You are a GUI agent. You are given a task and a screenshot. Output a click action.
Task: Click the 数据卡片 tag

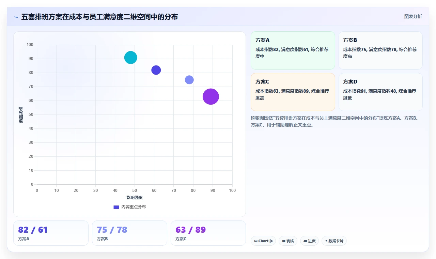click(x=334, y=241)
